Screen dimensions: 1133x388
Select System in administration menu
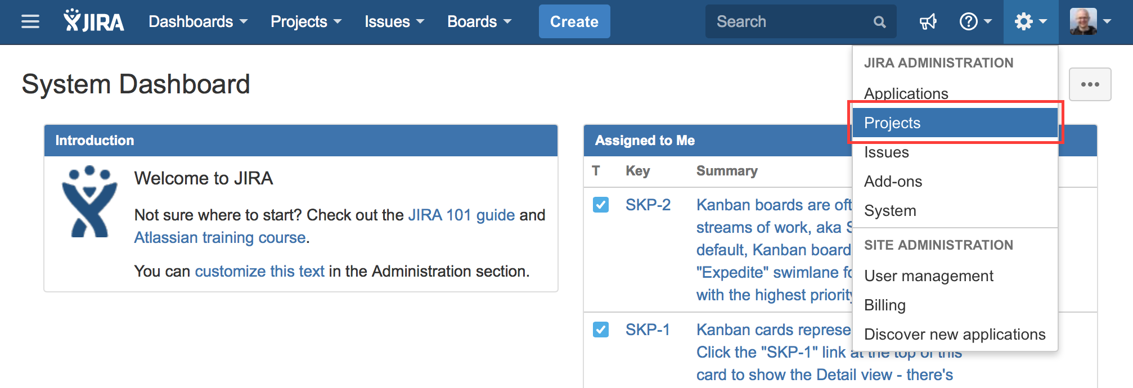[x=955, y=210]
